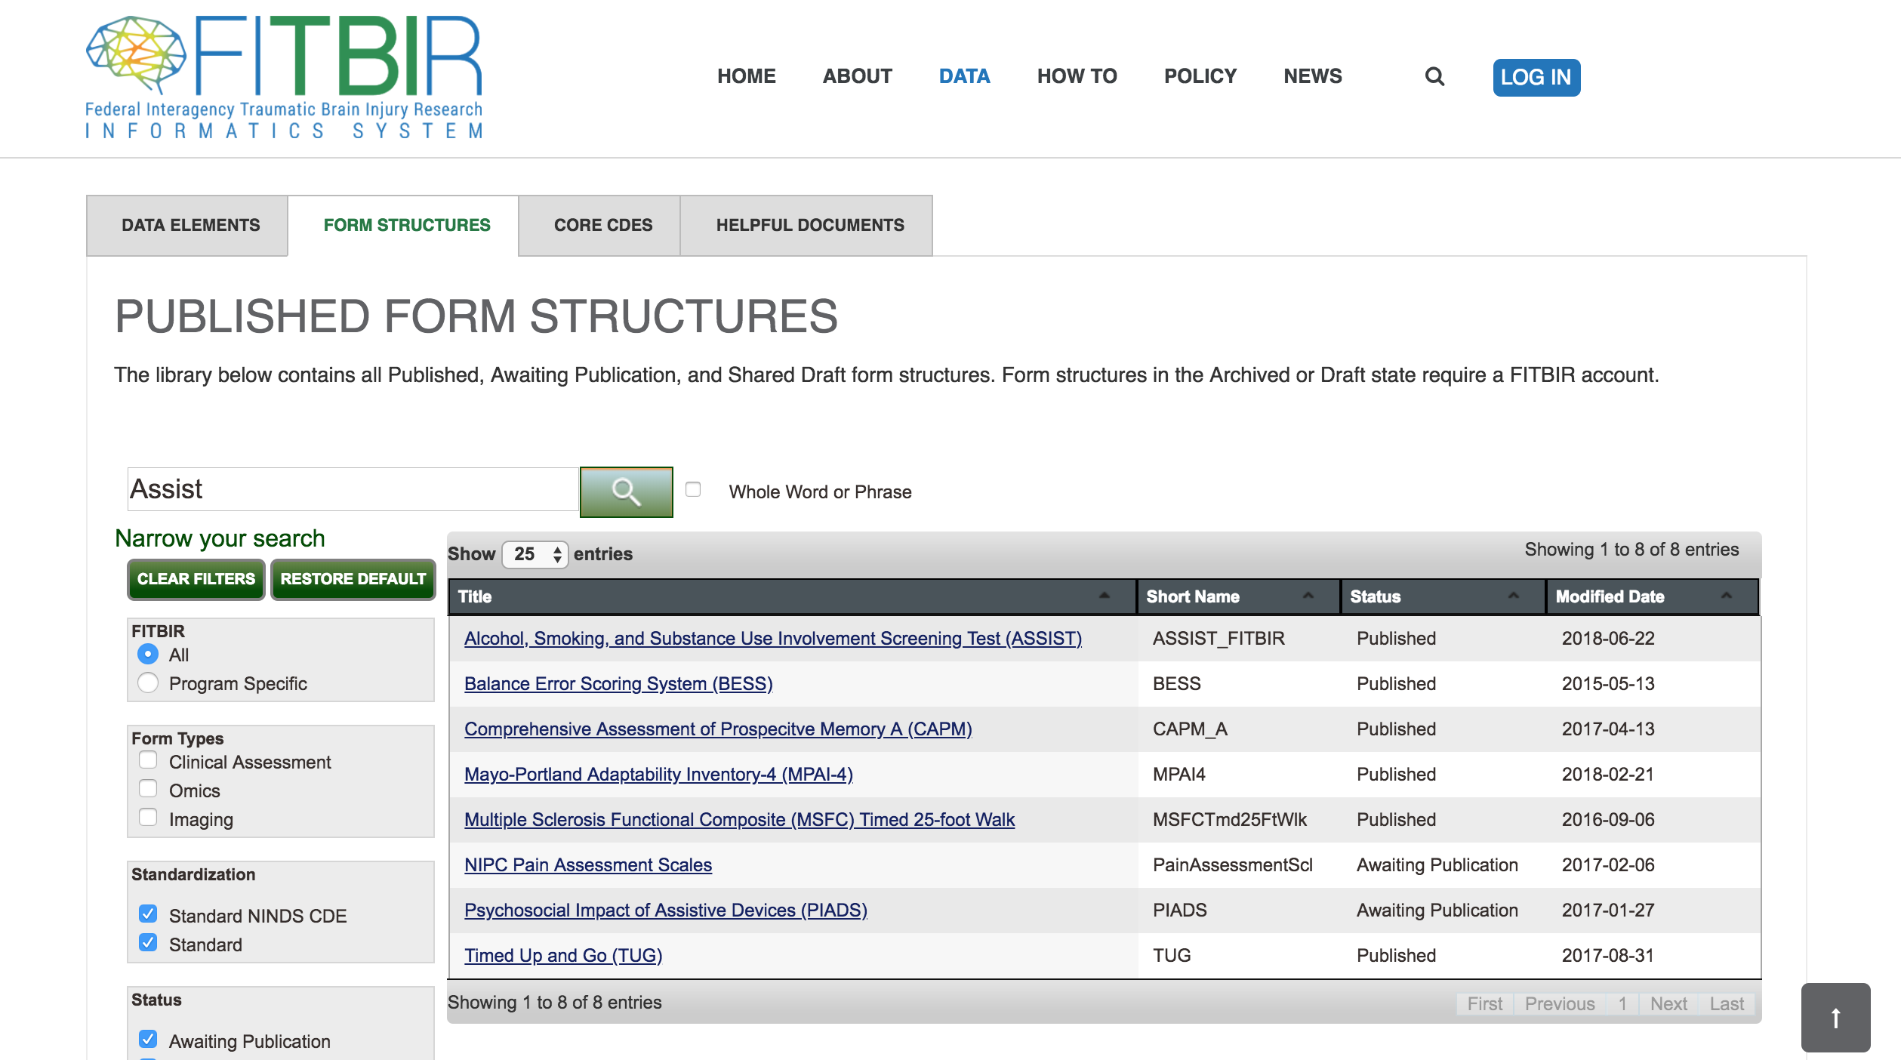
Task: Open the site search magnifier icon
Action: (x=1434, y=76)
